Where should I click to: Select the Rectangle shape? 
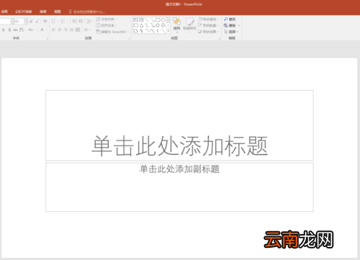click(158, 19)
